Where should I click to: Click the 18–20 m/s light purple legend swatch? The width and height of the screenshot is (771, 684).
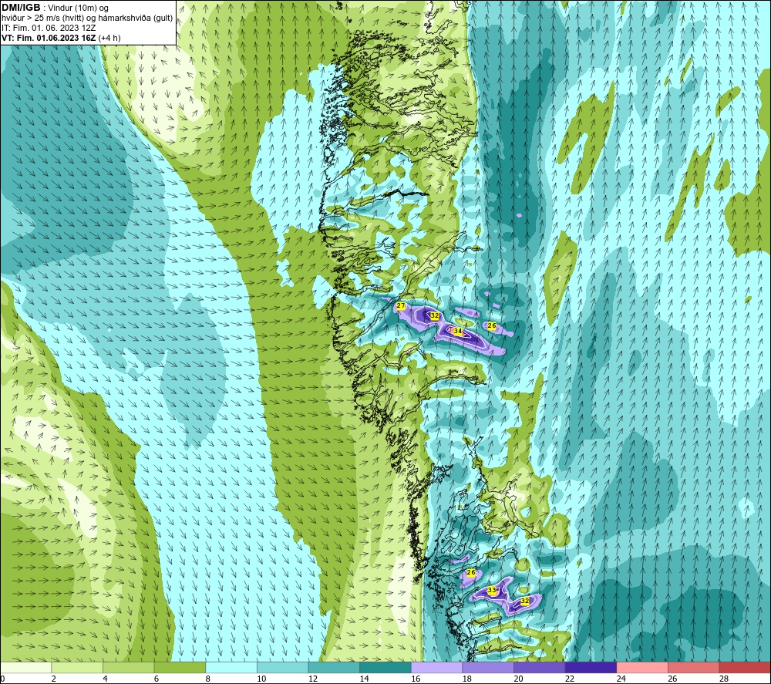pos(488,667)
